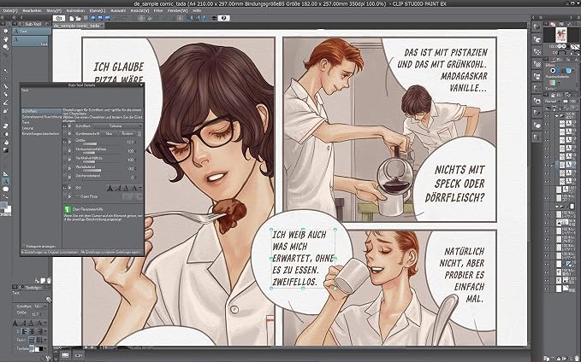This screenshot has width=581, height=362.
Task: Select the Ruler triangle tool
Action: pyautogui.click(x=5, y=173)
